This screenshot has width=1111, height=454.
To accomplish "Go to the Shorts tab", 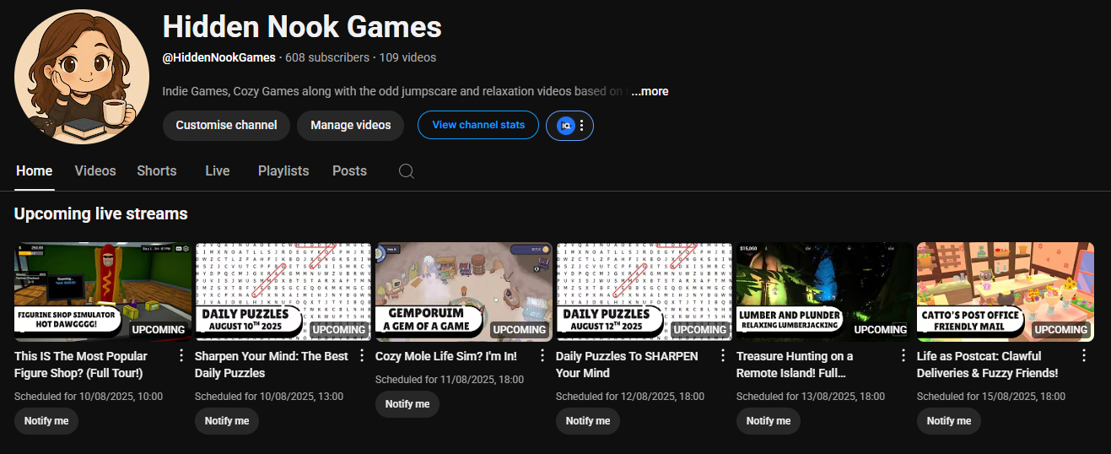I will coord(157,170).
